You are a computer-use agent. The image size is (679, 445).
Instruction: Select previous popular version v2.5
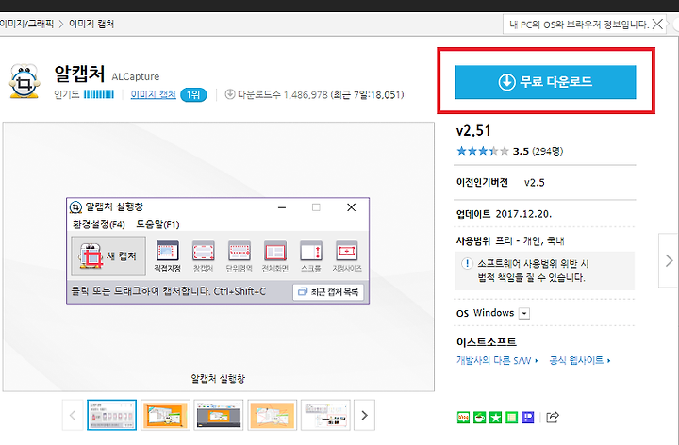tap(535, 183)
